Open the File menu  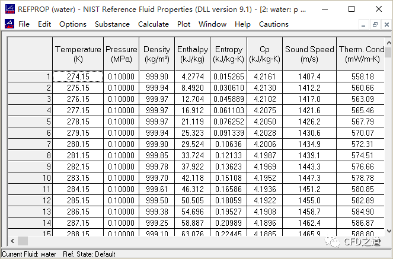(x=24, y=24)
